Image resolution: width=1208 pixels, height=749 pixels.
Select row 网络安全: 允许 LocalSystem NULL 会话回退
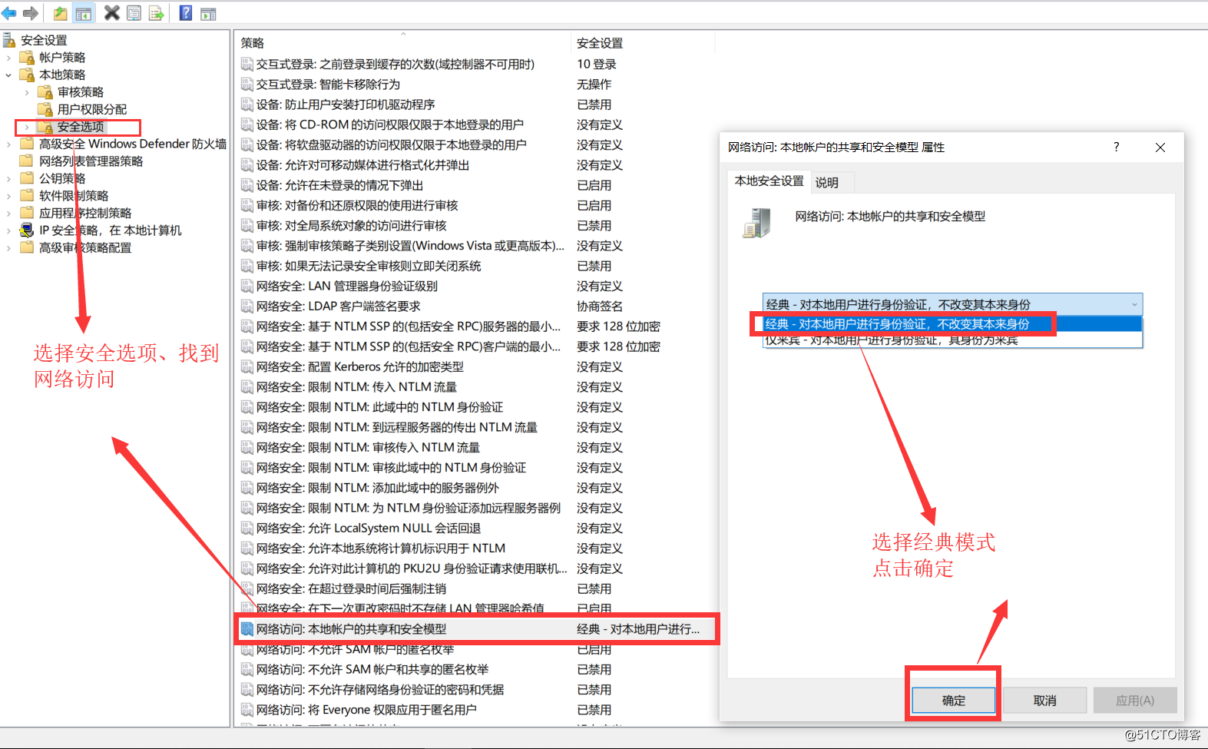tap(475, 528)
